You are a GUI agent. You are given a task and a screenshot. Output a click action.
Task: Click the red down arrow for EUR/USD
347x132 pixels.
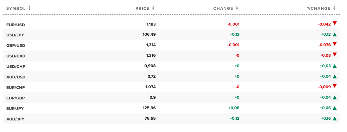click(x=335, y=23)
